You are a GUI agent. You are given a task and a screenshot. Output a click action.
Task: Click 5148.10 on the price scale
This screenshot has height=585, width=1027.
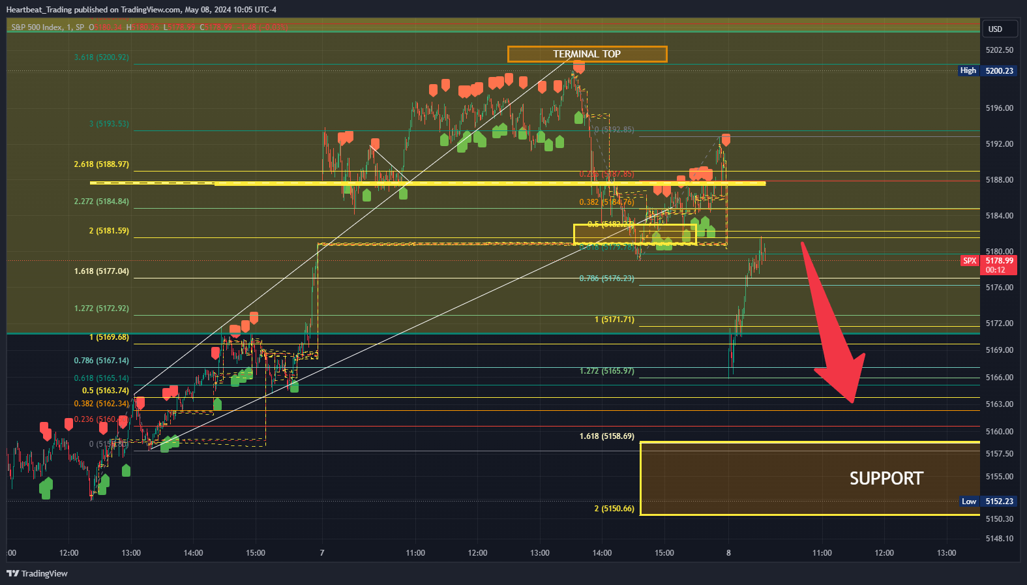[1000, 539]
